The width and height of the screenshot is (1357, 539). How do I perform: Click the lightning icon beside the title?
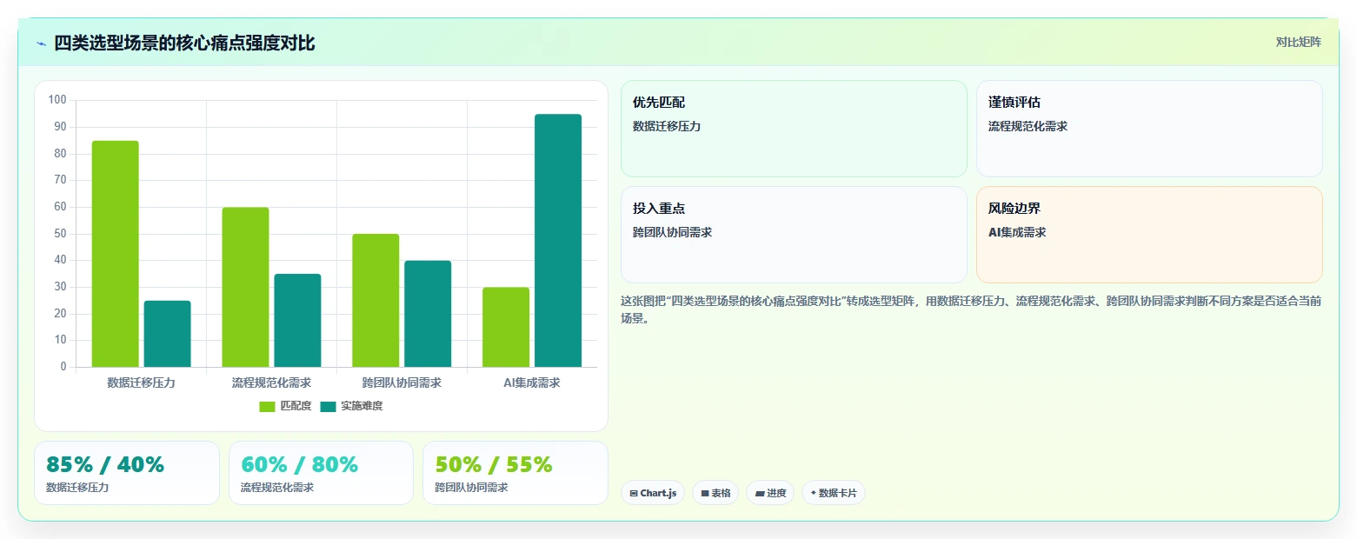coord(41,43)
